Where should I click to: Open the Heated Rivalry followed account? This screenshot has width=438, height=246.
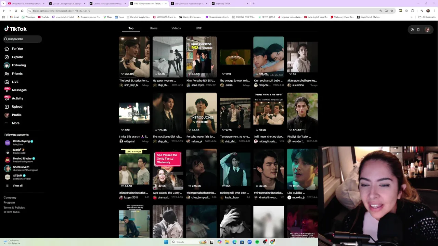(x=20, y=160)
